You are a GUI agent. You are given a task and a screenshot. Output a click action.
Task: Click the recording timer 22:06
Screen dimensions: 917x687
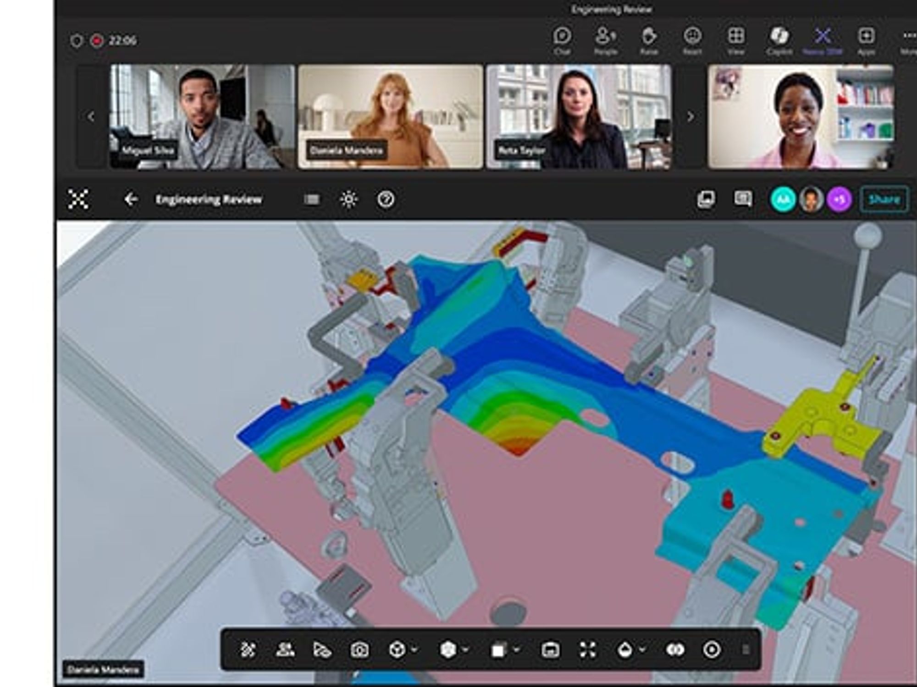point(122,41)
